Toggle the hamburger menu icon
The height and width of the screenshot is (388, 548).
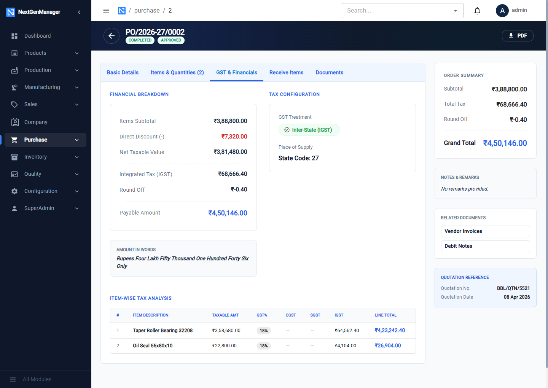point(106,11)
